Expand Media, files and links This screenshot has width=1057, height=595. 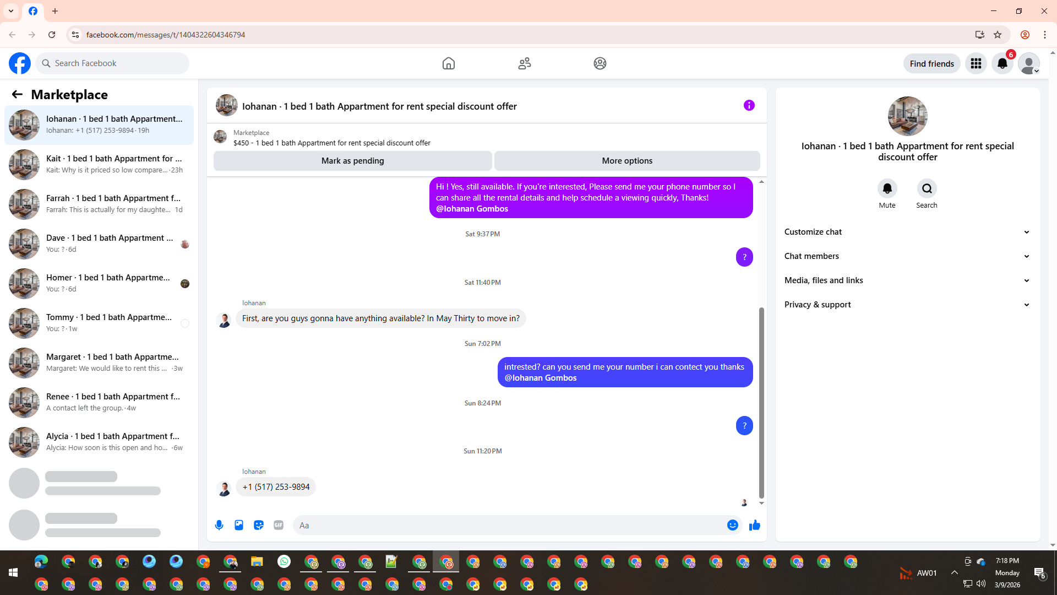pos(907,280)
